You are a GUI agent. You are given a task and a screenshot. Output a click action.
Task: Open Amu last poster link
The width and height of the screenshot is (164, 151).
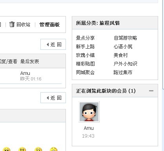point(25,73)
